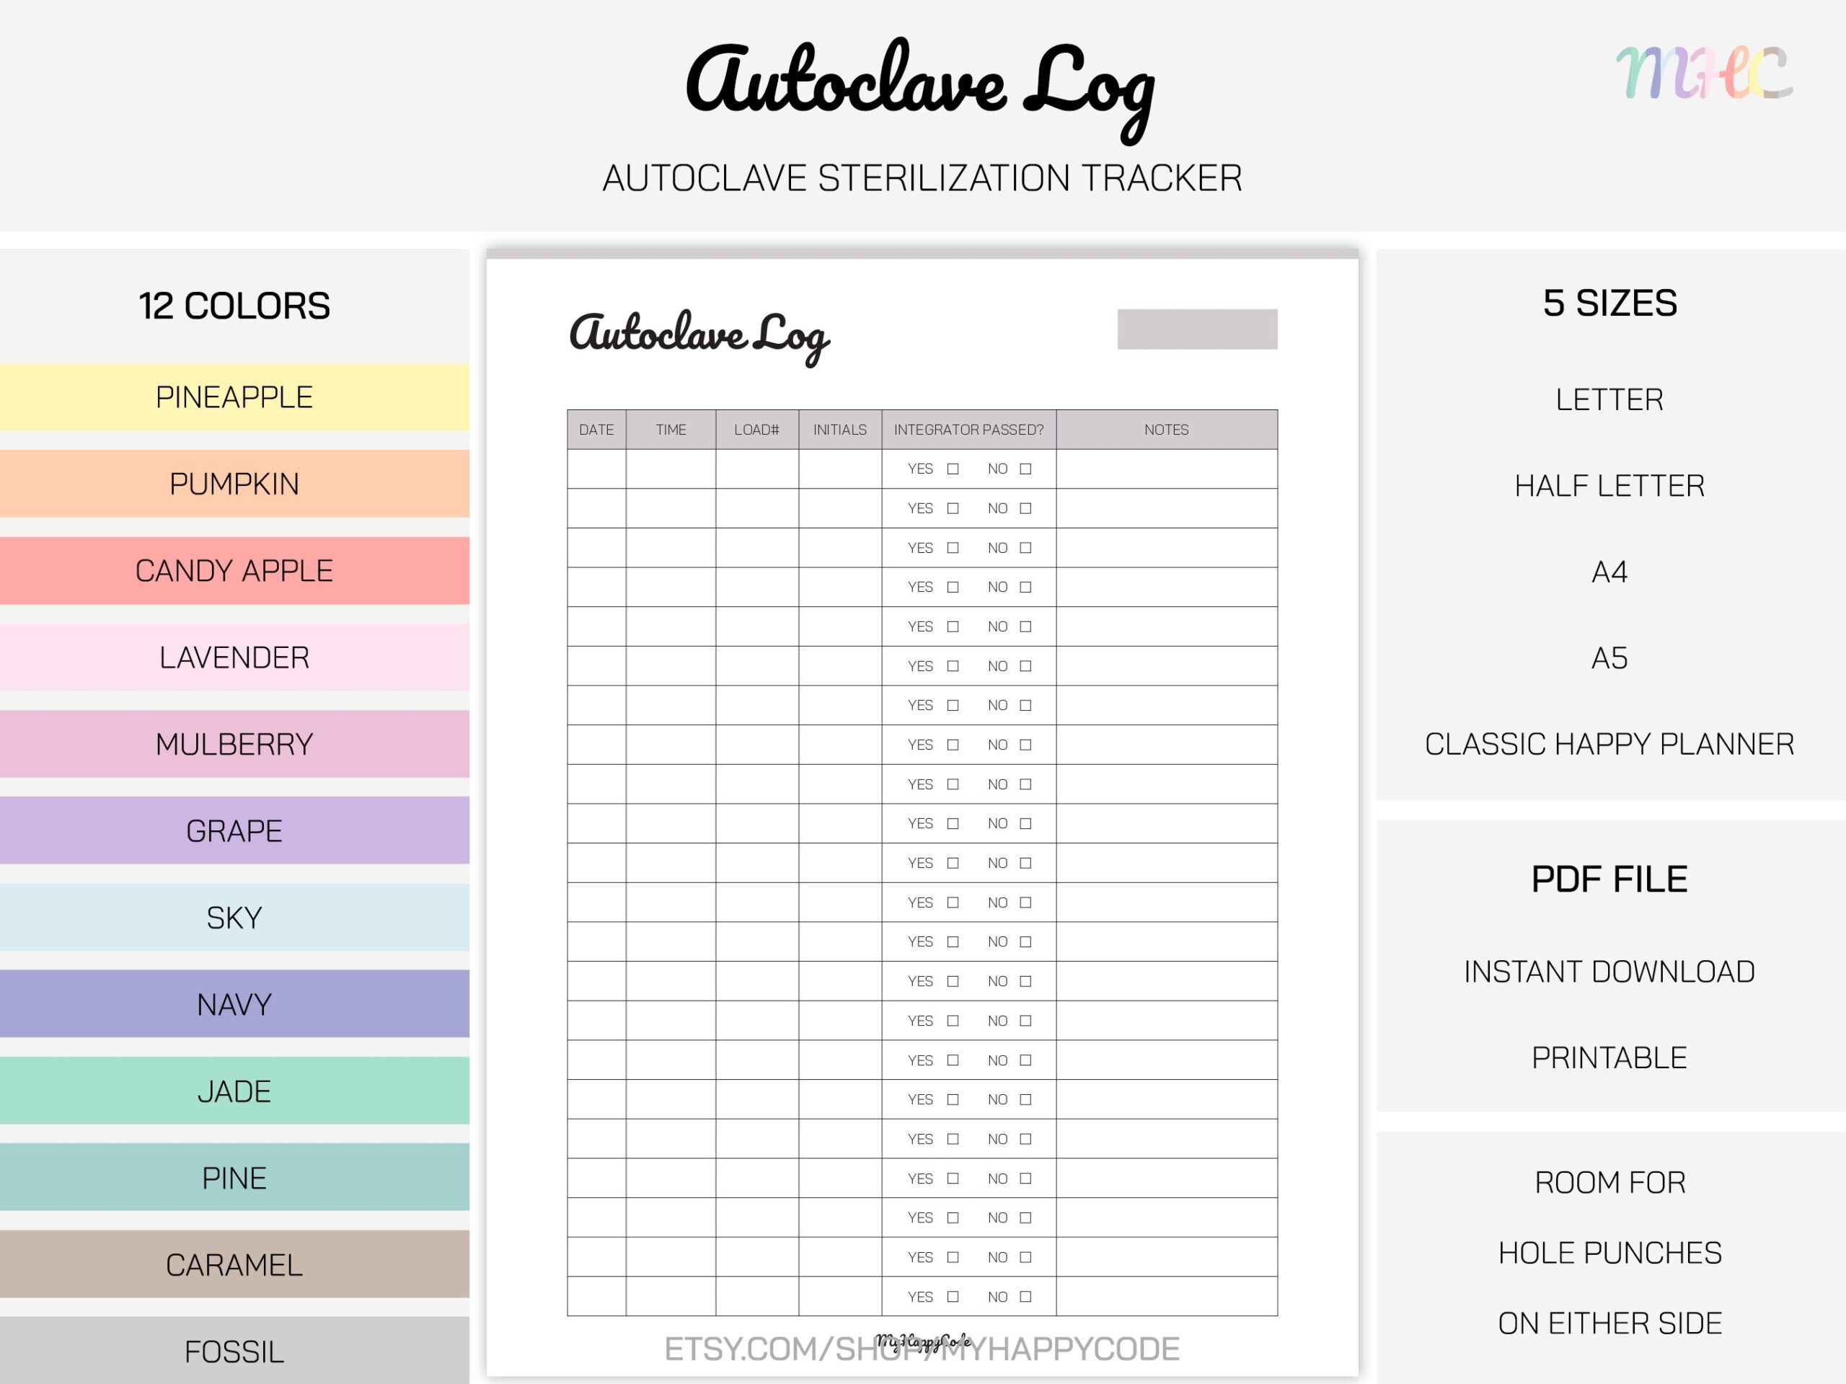The height and width of the screenshot is (1384, 1846).
Task: Tick NO checkbox in the last row
Action: coord(1025,1296)
